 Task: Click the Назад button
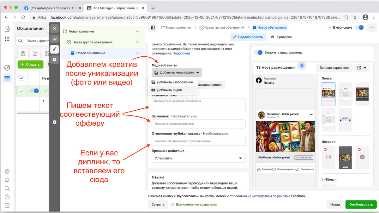(335, 204)
